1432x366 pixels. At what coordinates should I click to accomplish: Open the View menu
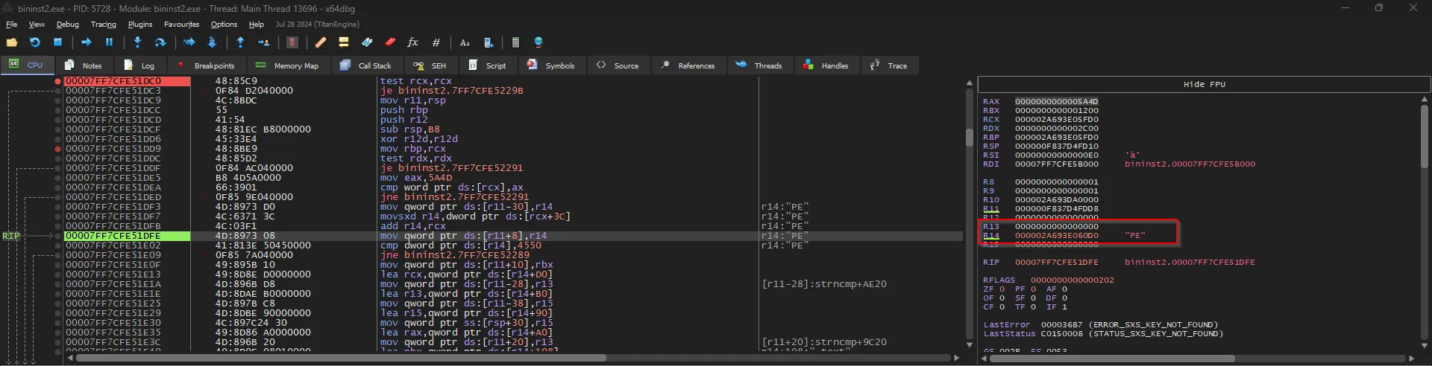(37, 25)
